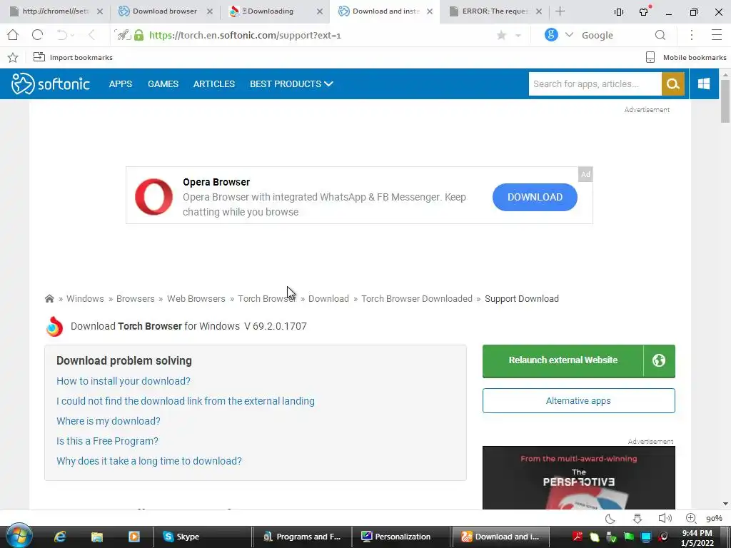Click the skin T-shirt icon
This screenshot has height=548, width=731.
[x=645, y=11]
